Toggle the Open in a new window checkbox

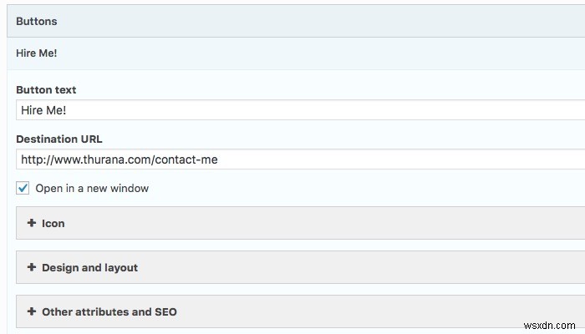[23, 188]
